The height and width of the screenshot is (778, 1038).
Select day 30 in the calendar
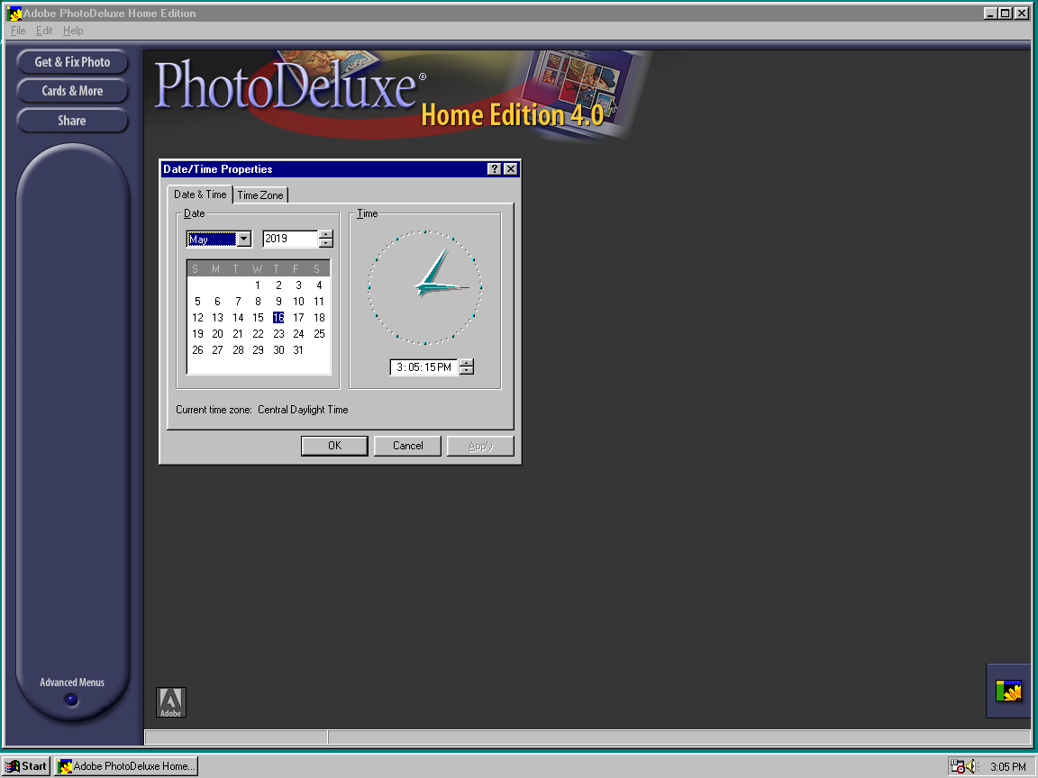pos(278,350)
